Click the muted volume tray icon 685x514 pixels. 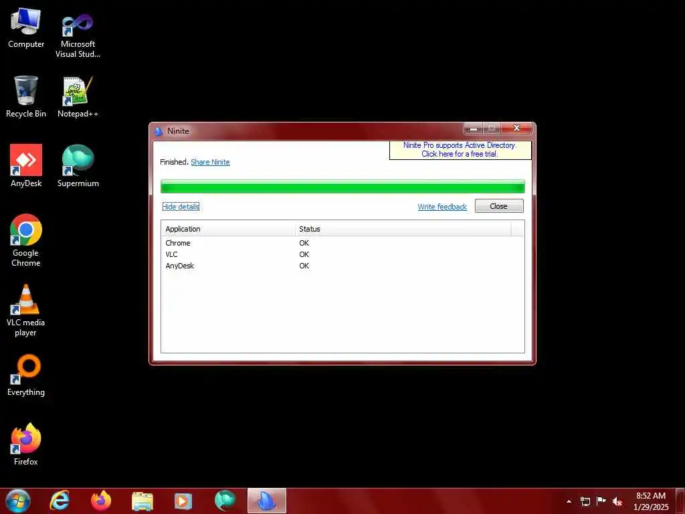click(x=617, y=501)
